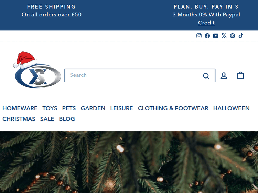Select Clothing & Footwear in navigation
The width and height of the screenshot is (258, 193).
(173, 108)
